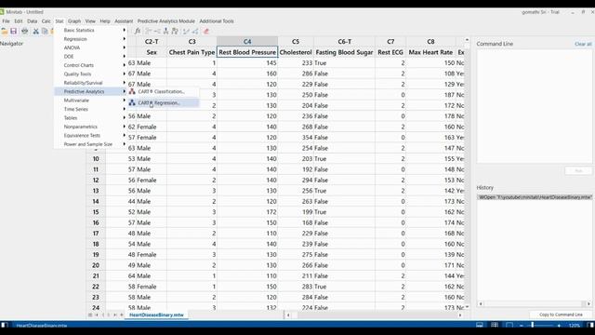Open the Predictive Analytics Module menu
Image resolution: width=595 pixels, height=335 pixels.
coord(166,21)
